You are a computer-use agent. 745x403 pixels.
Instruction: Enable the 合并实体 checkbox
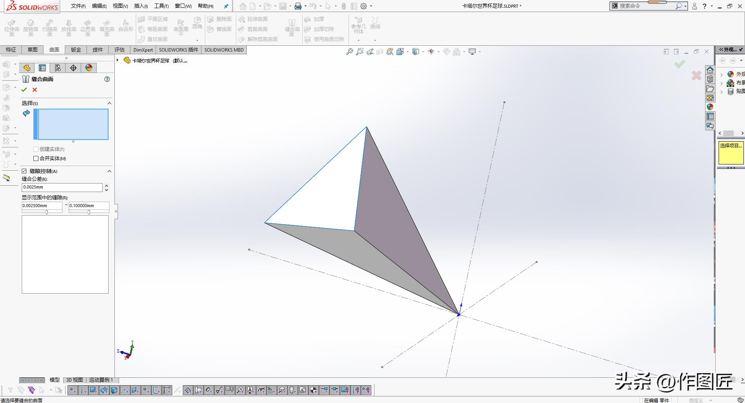36,158
